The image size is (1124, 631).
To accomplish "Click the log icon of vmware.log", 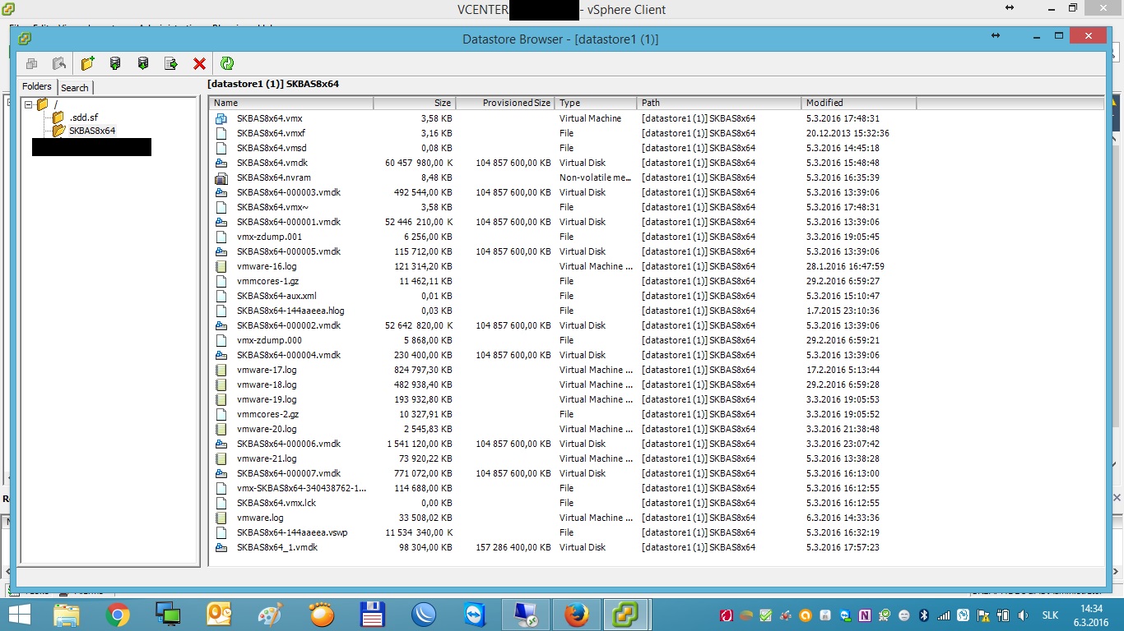I will [221, 518].
